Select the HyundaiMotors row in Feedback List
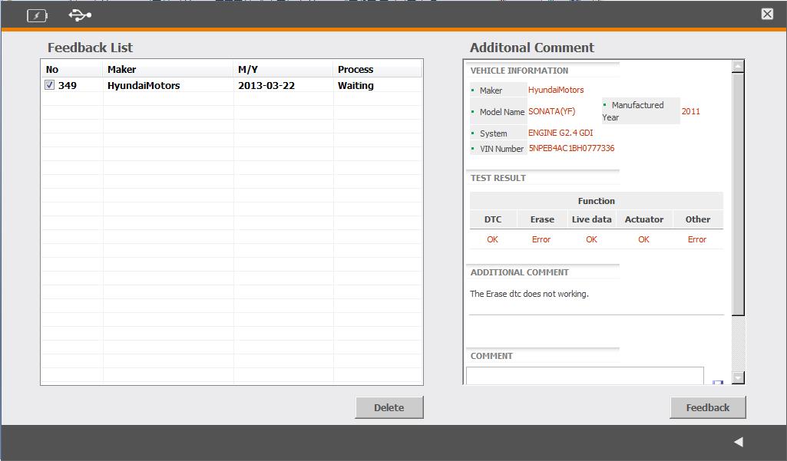The width and height of the screenshot is (787, 461). [144, 86]
